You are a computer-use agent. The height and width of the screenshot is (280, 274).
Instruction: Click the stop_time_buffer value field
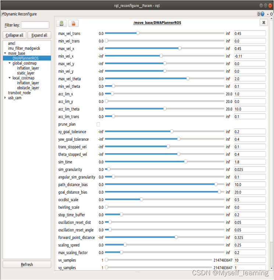250,215
